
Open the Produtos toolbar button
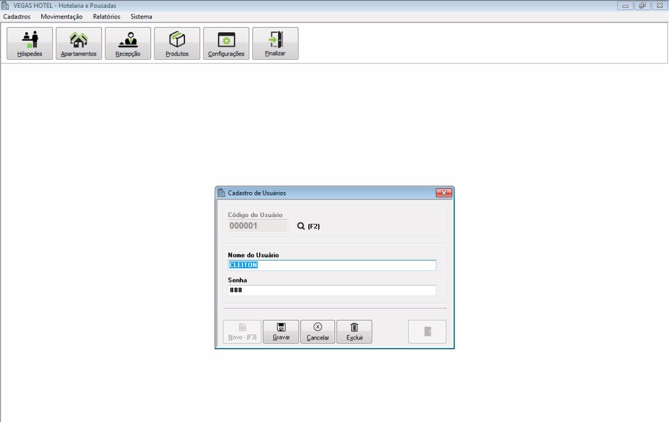tap(177, 43)
